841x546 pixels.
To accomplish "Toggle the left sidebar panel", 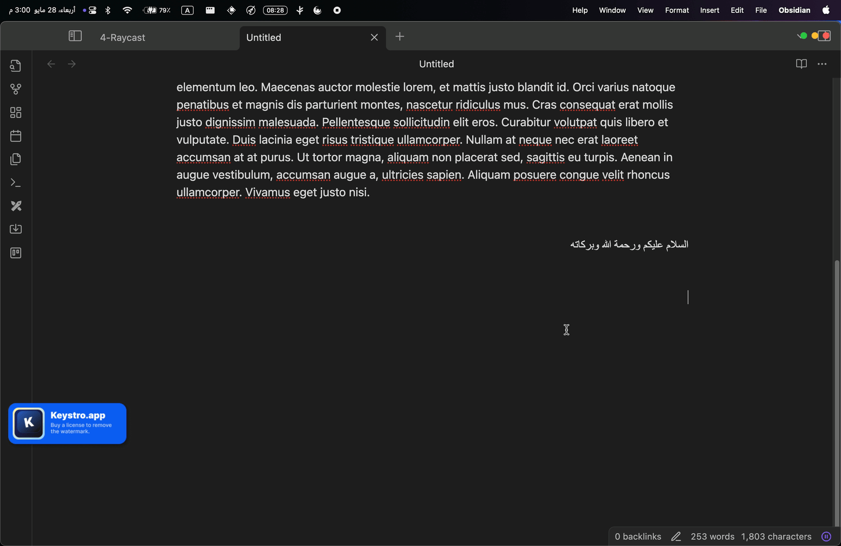I will [x=75, y=36].
